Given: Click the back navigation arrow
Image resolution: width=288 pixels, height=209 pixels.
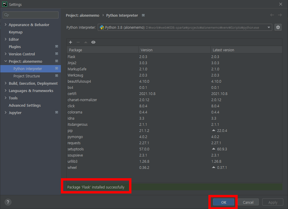Looking at the screenshot, I should click(x=272, y=15).
